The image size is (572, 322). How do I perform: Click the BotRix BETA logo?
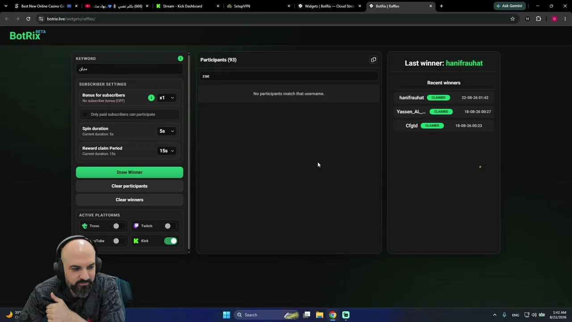click(x=28, y=35)
